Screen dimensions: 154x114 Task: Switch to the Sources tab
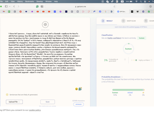pos(149,21)
